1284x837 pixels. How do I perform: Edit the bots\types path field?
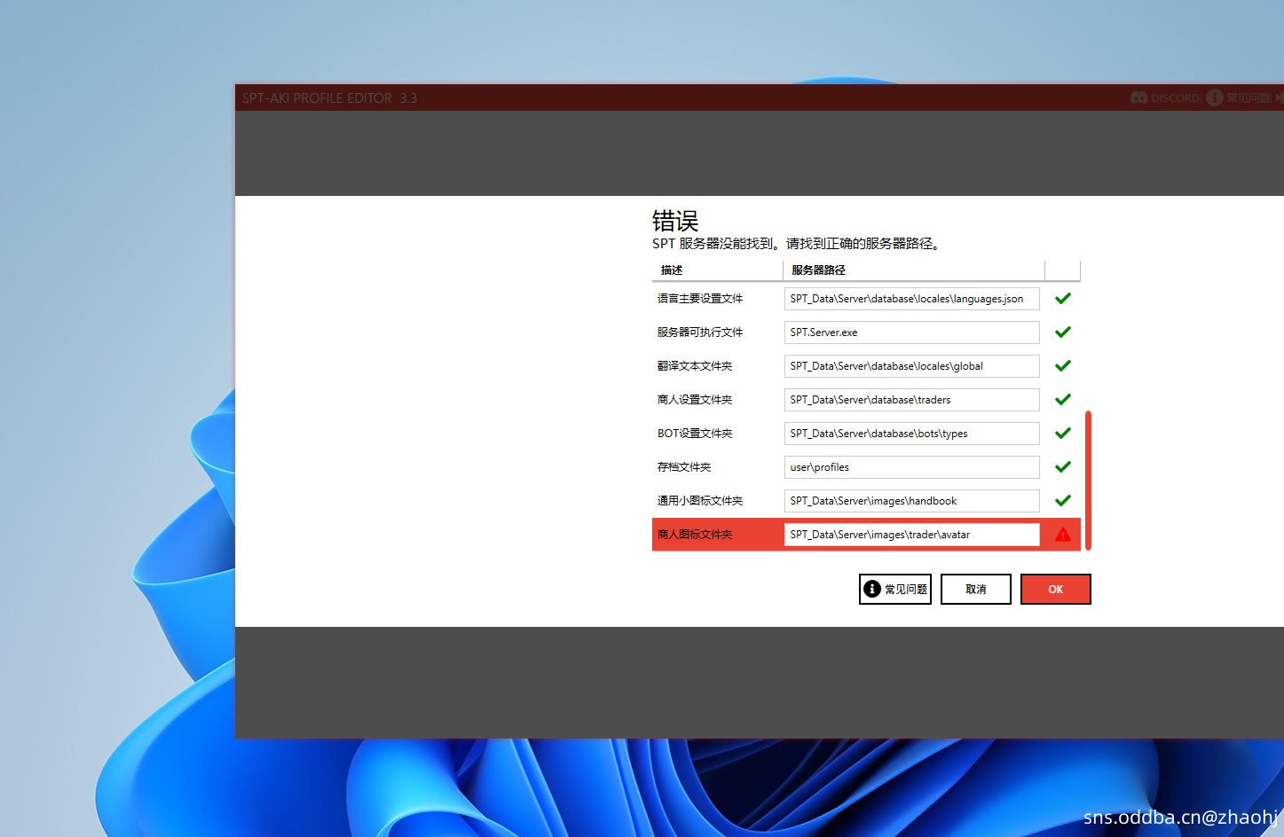(x=911, y=434)
